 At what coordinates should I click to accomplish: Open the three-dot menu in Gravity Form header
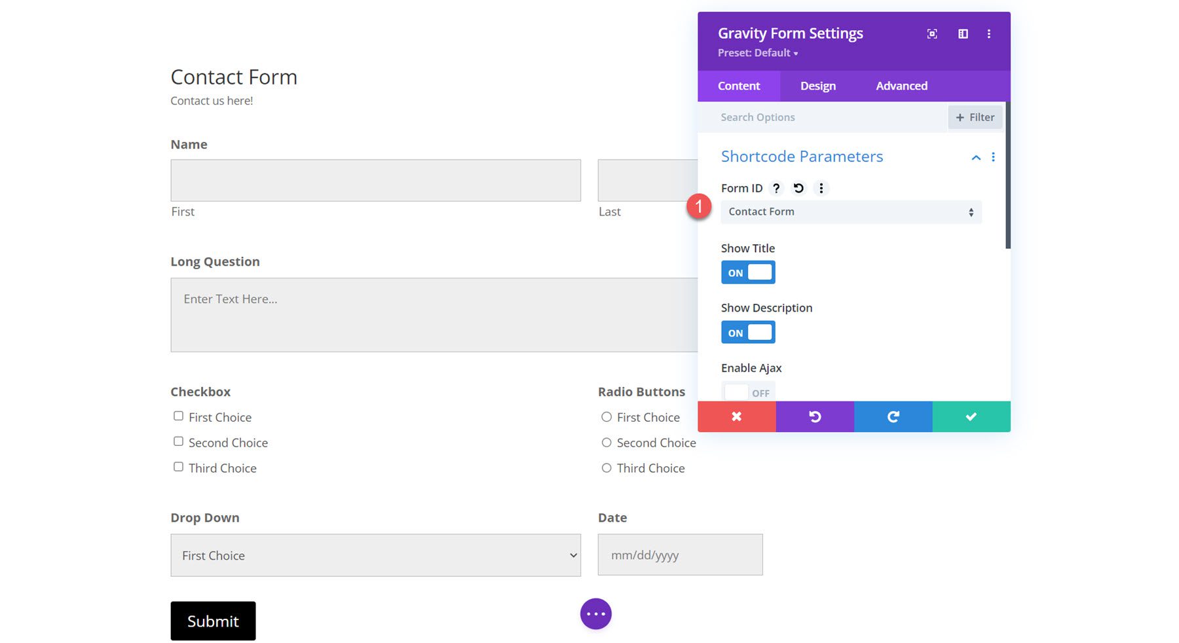pyautogui.click(x=989, y=33)
